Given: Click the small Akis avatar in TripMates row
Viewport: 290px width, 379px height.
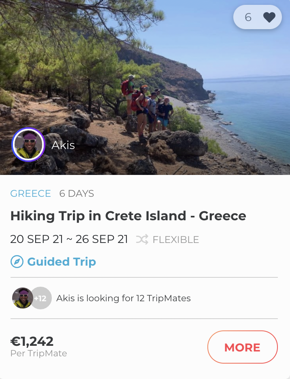Looking at the screenshot, I should tap(22, 298).
